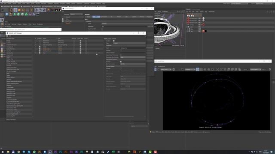Toggle Multi-Pass Output Enabled checkbox
The image size is (275, 154).
tap(121, 62)
